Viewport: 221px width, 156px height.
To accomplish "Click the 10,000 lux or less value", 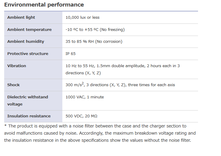I will click(83, 18).
